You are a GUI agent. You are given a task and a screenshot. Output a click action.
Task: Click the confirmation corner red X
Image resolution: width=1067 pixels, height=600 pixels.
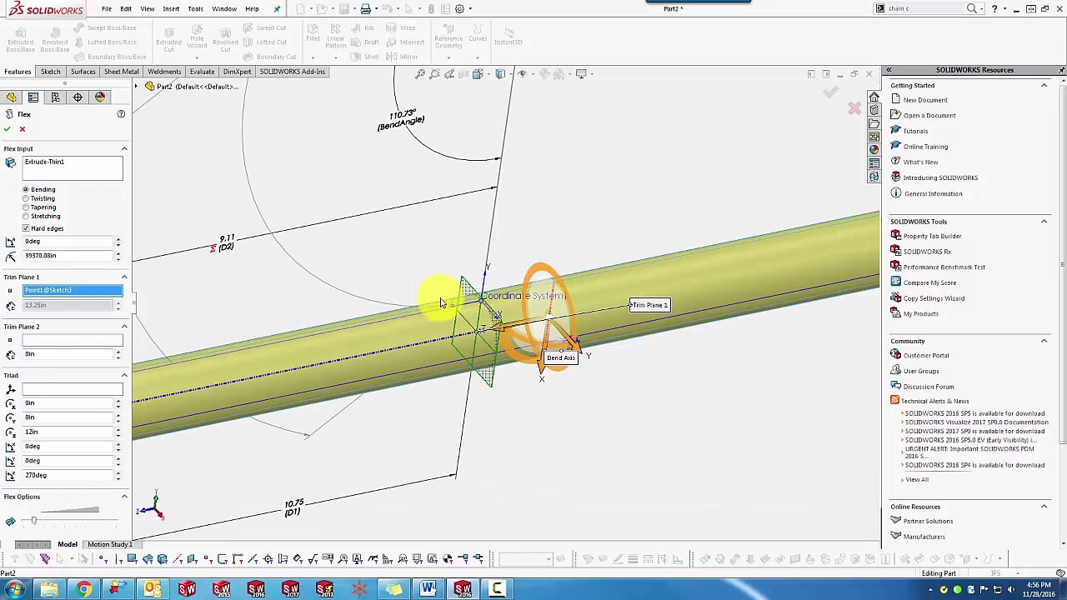click(x=854, y=108)
